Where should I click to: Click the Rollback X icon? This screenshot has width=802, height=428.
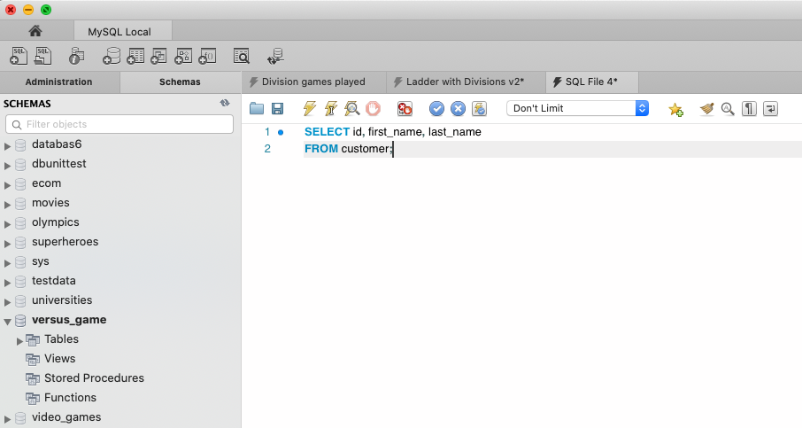pos(458,108)
